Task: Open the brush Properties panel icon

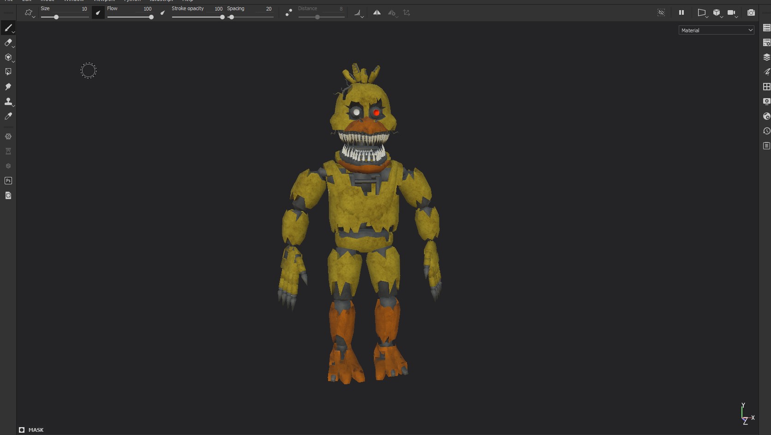Action: 766,72
